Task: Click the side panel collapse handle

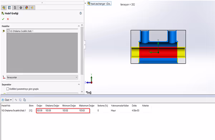Action: tap(85, 45)
